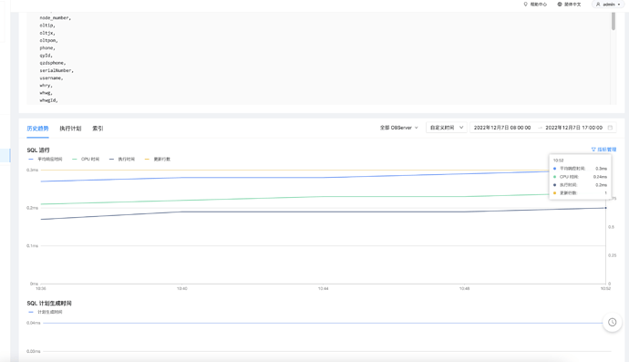Open the 帮助中心 help center icon
Viewport: 629px width, 362px height.
pyautogui.click(x=525, y=4)
